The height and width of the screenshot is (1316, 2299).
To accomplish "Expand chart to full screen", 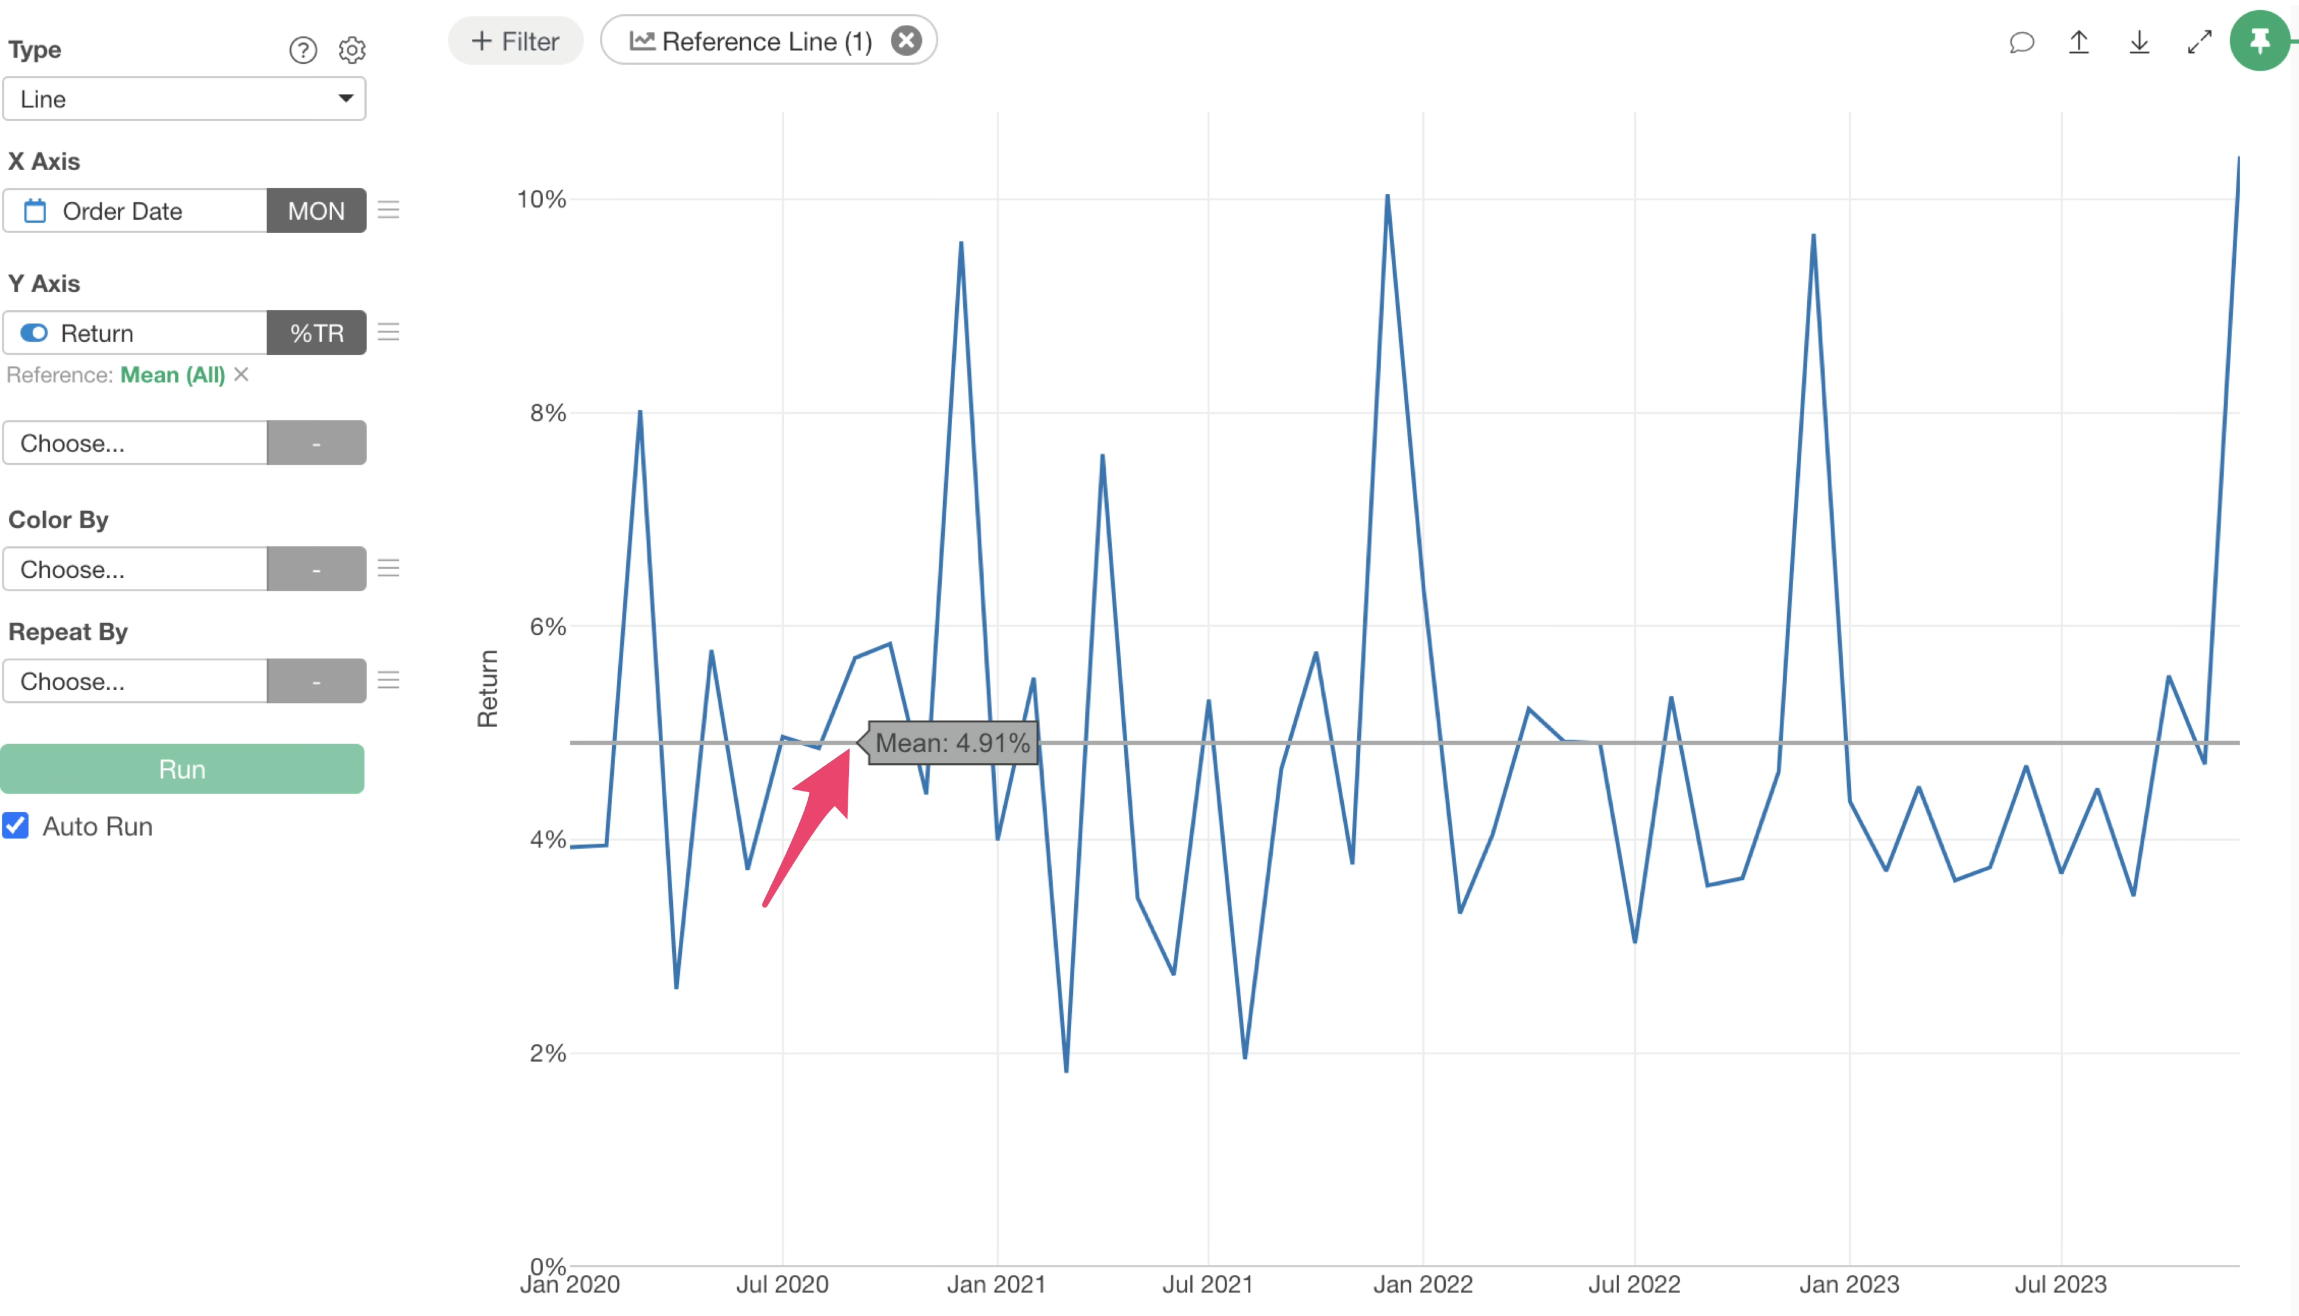I will pos(2199,41).
